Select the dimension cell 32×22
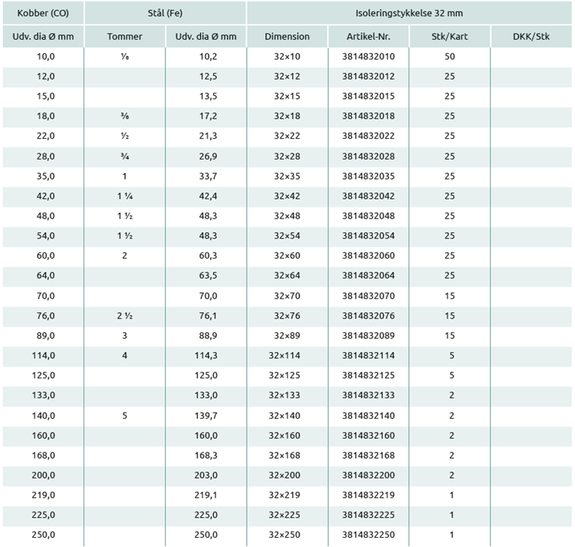575x547 pixels. [287, 136]
